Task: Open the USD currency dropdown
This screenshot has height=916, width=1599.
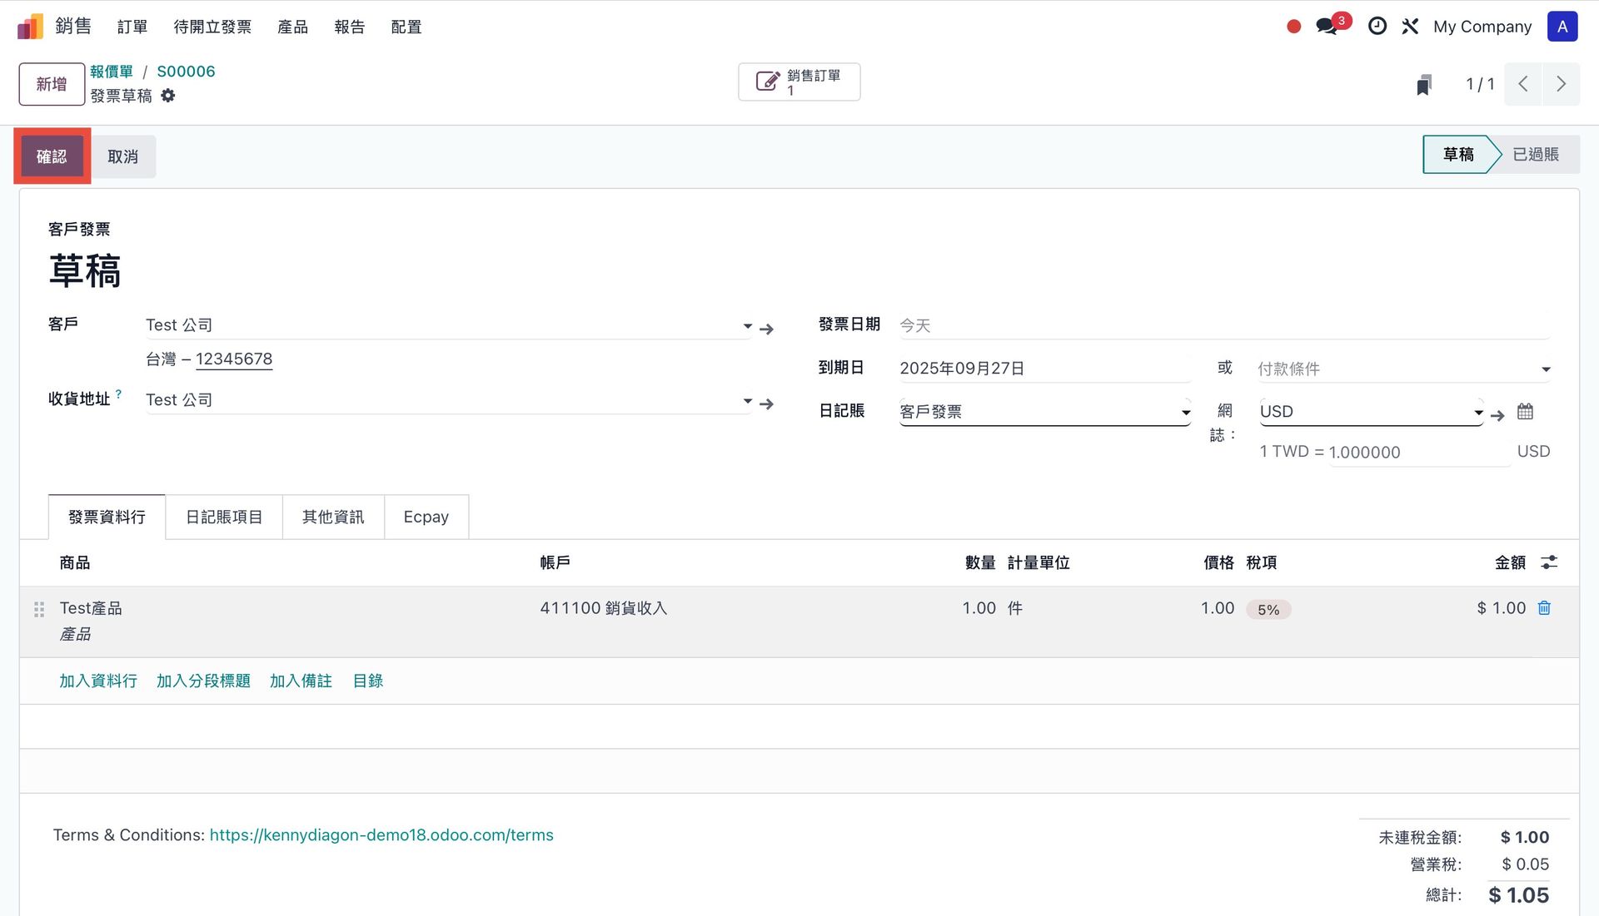Action: click(1370, 412)
